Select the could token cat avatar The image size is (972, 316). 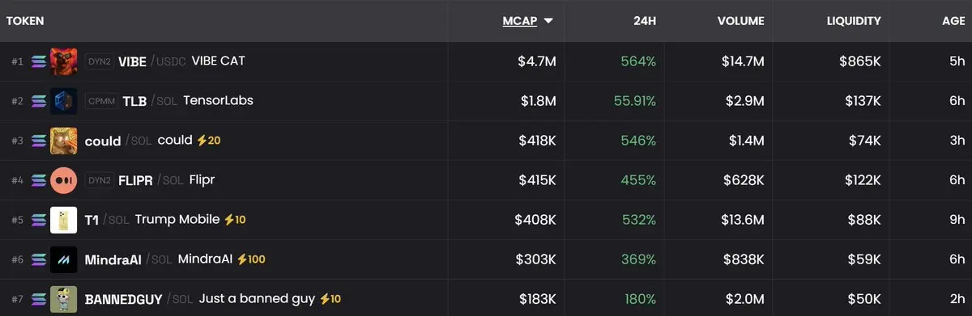pos(64,141)
